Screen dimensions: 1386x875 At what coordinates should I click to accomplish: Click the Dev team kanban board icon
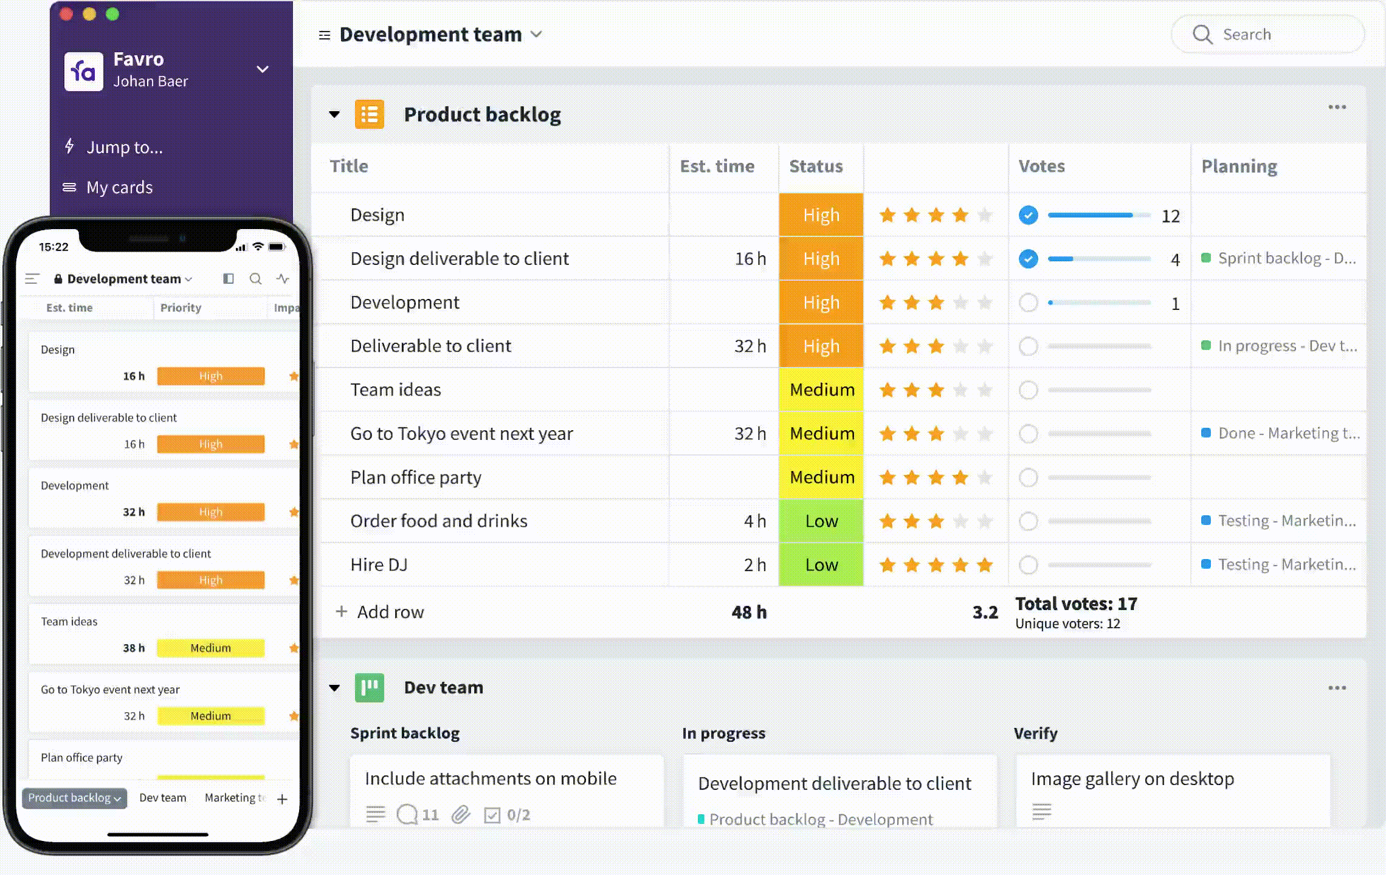tap(370, 687)
